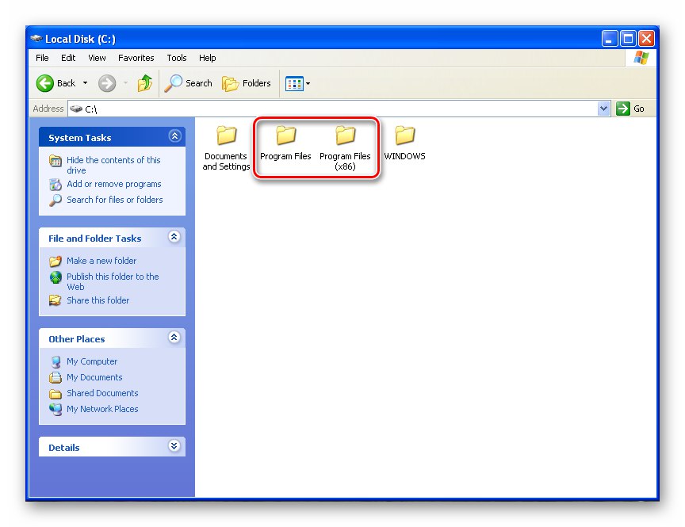
Task: Open the Tools menu
Action: point(177,58)
